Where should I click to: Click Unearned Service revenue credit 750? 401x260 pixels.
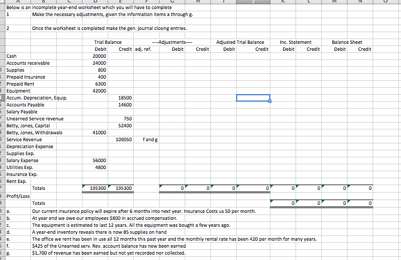[x=127, y=119]
